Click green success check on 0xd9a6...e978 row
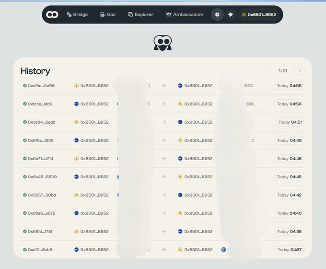 (x=25, y=213)
